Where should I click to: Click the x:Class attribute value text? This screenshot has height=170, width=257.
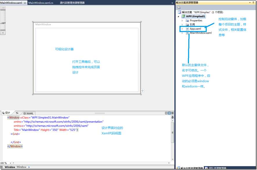click(50, 118)
